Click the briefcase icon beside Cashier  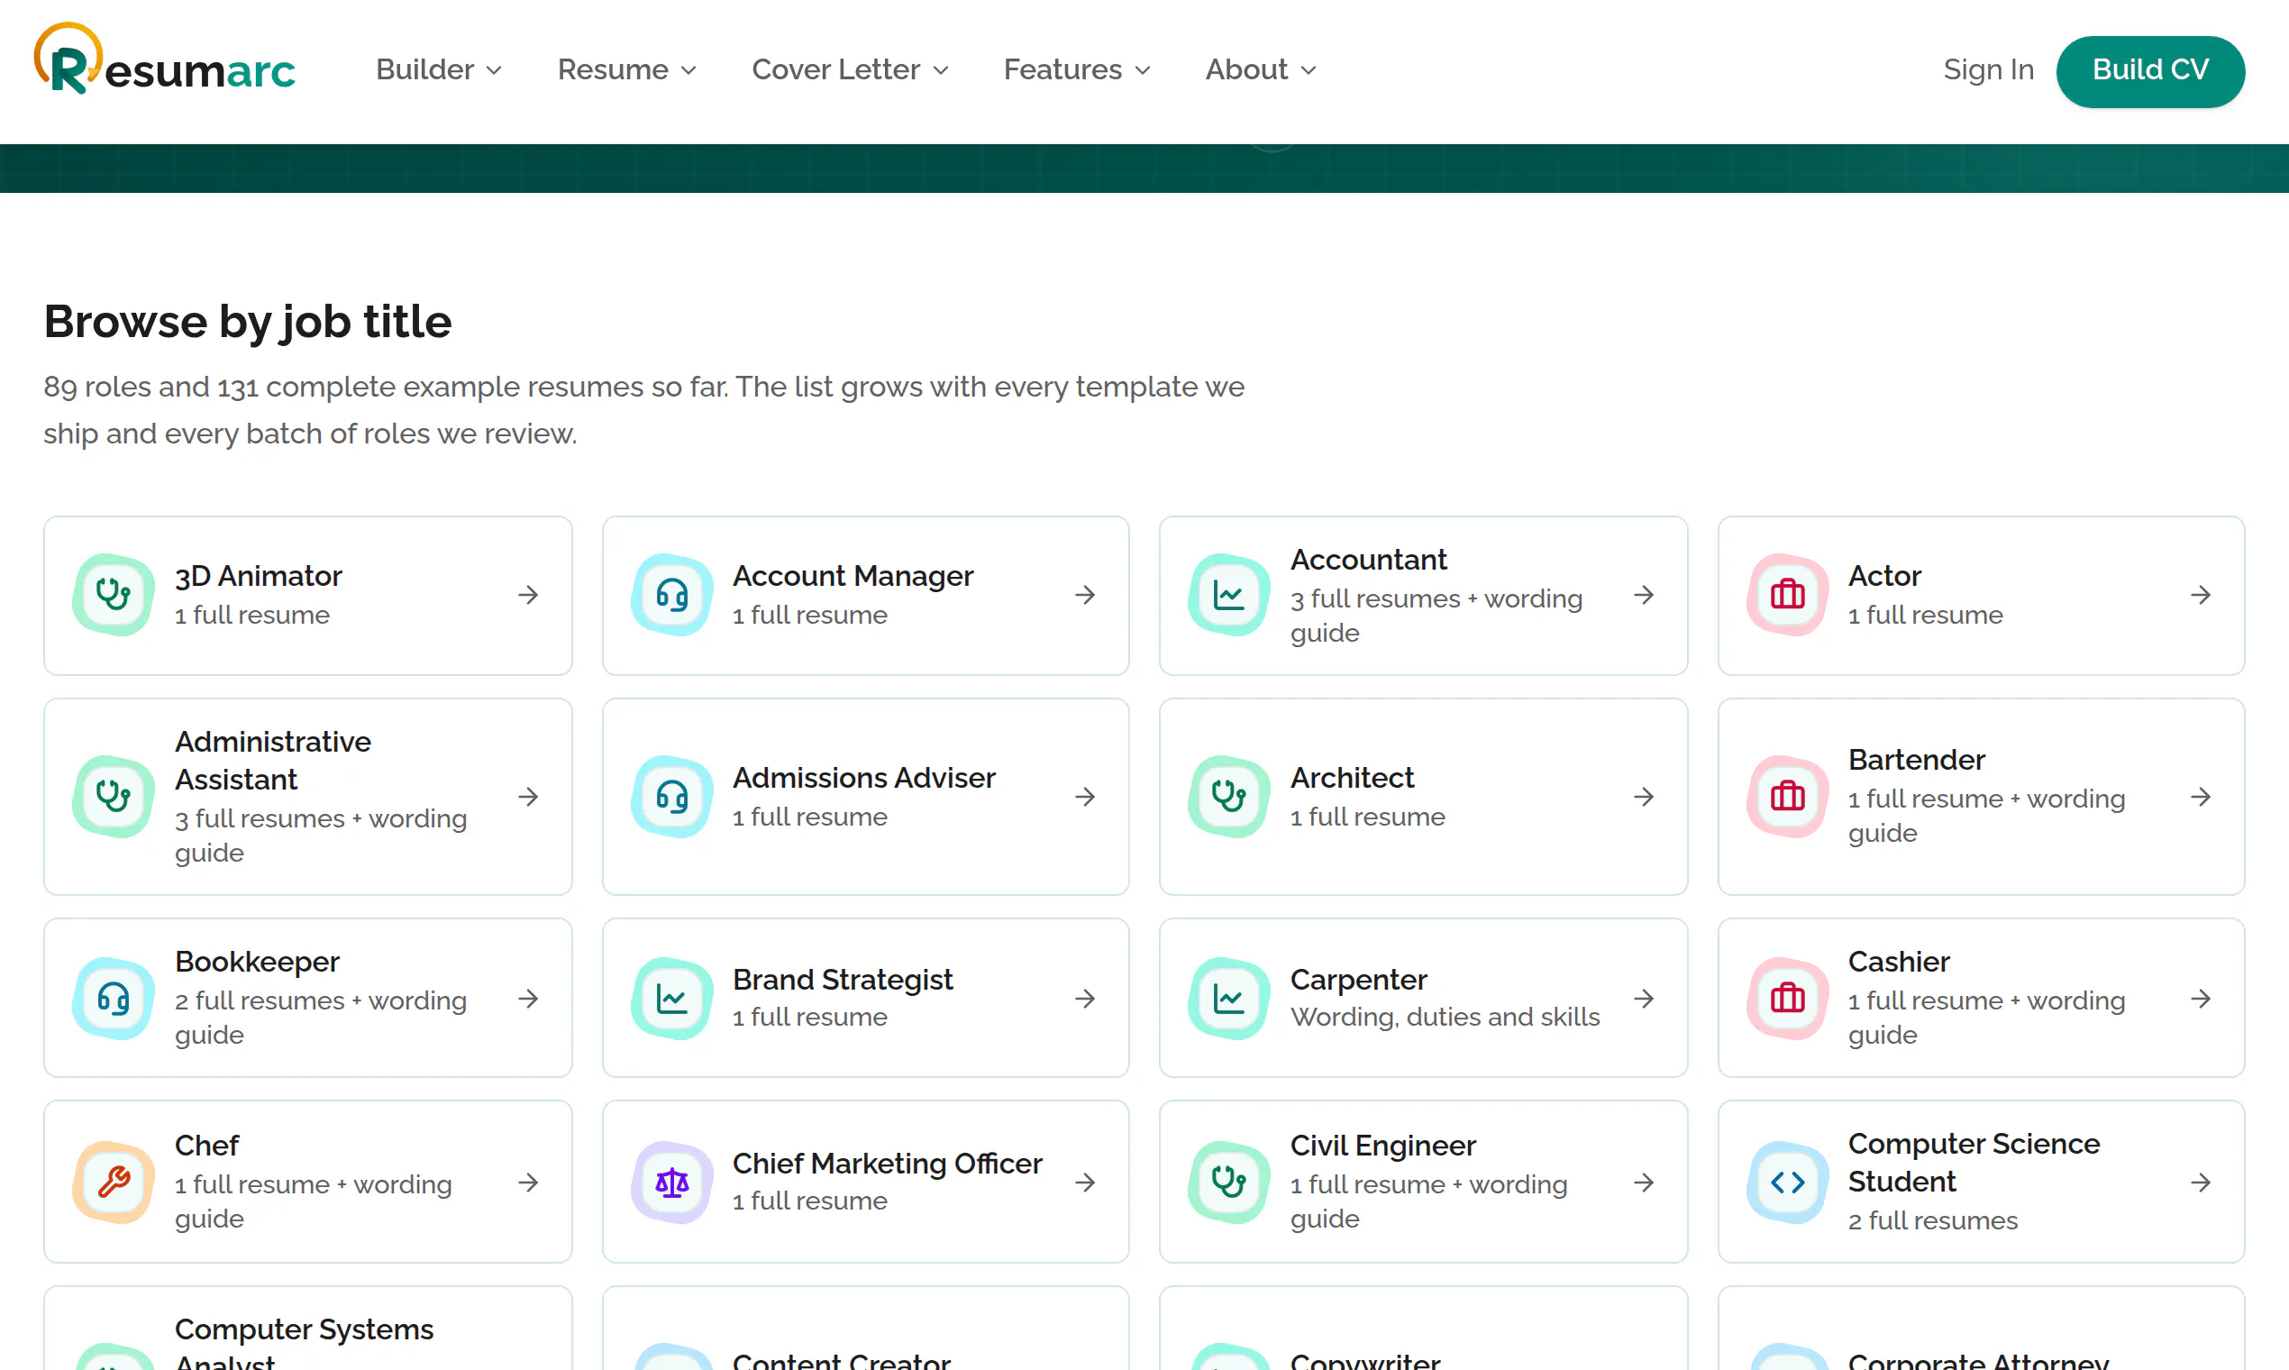coord(1787,998)
